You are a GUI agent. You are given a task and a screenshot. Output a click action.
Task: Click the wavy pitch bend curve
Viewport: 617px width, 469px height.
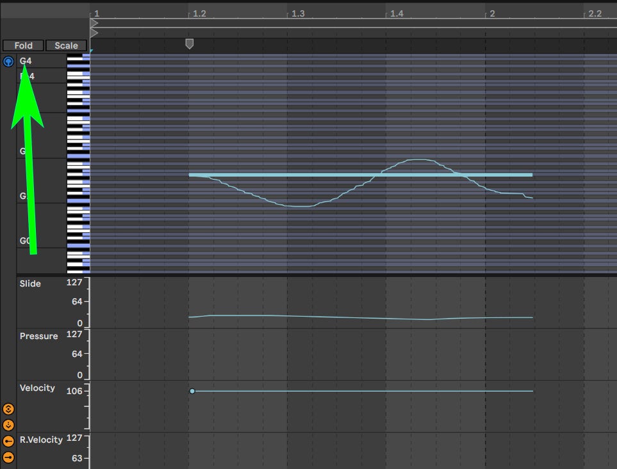(299, 206)
